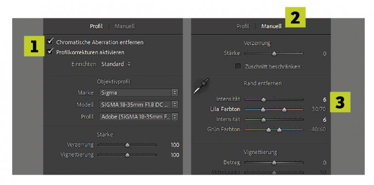This screenshot has height=185, width=374.
Task: Open the Einrichten Standard dropdown
Action: (116, 64)
